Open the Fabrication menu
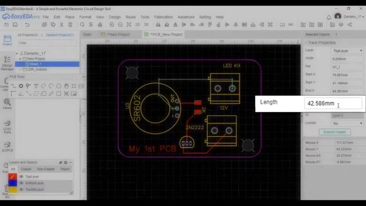 (164, 17)
